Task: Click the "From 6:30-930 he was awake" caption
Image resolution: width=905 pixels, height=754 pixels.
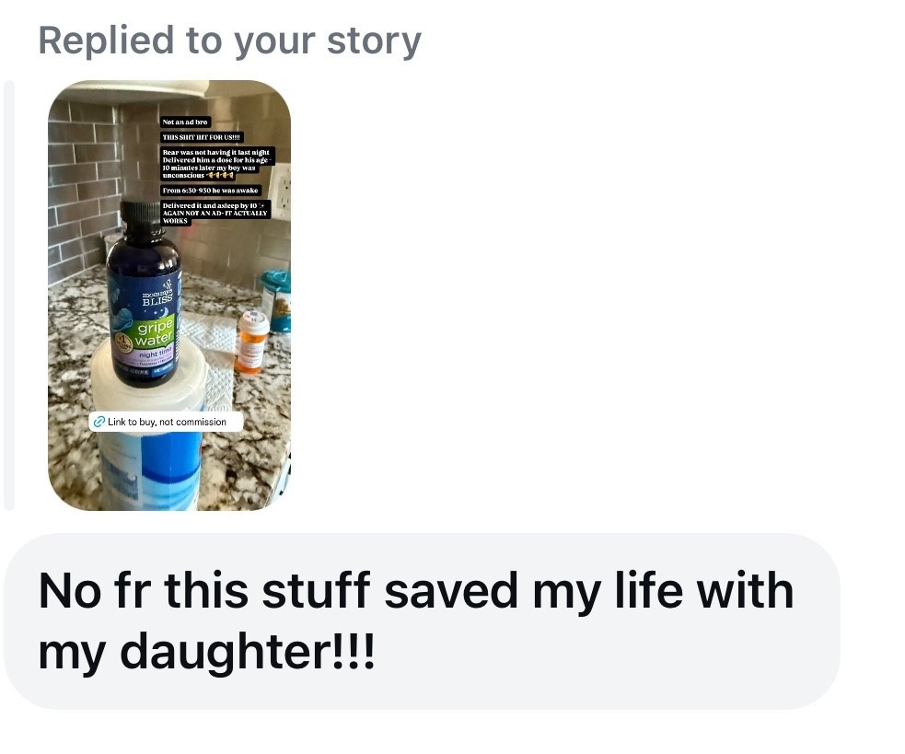Action: [211, 190]
